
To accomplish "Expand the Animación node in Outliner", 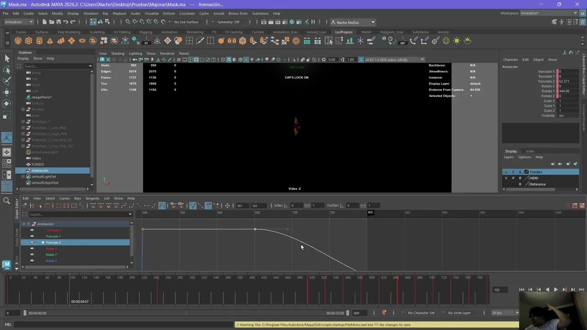I will point(23,170).
